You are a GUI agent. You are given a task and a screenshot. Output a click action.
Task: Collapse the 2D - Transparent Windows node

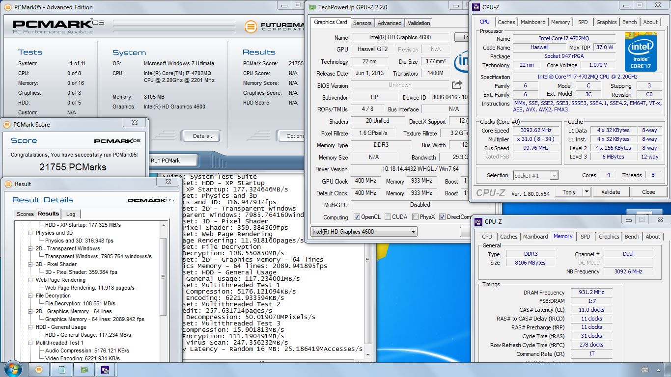click(x=31, y=248)
